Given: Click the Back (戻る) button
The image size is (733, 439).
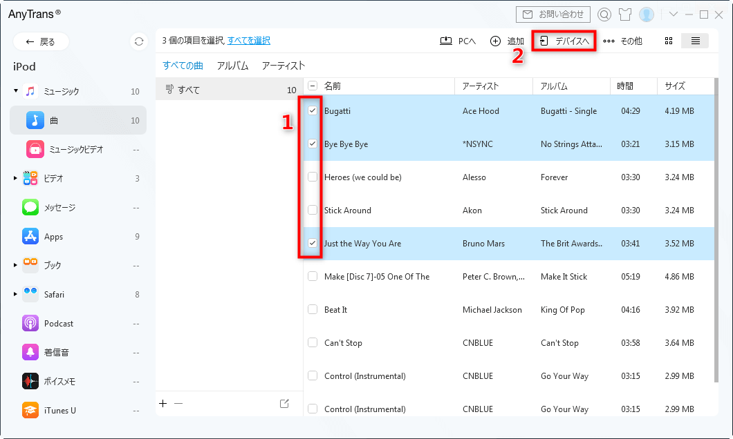Looking at the screenshot, I should click(x=41, y=41).
